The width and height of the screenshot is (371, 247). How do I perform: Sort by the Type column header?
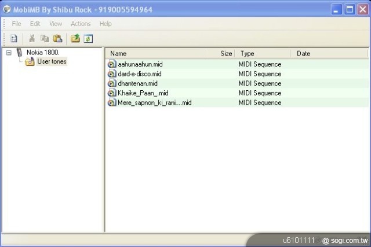pyautogui.click(x=263, y=54)
